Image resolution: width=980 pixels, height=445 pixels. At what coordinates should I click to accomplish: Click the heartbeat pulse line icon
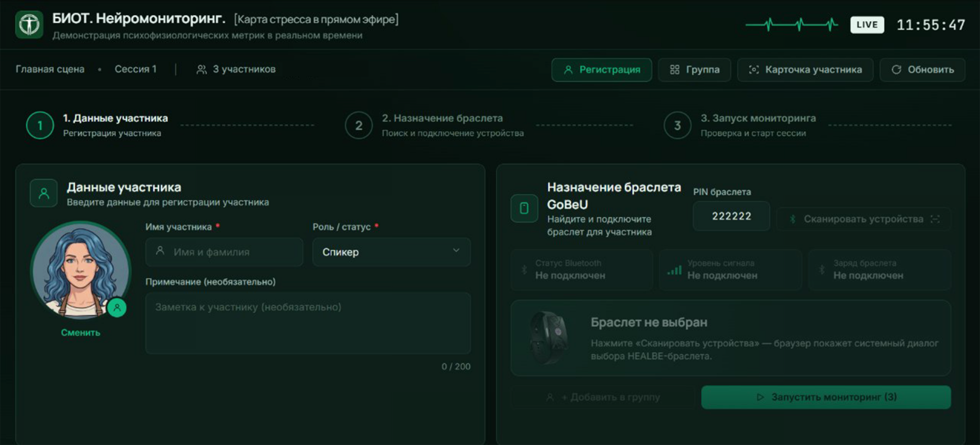[792, 24]
